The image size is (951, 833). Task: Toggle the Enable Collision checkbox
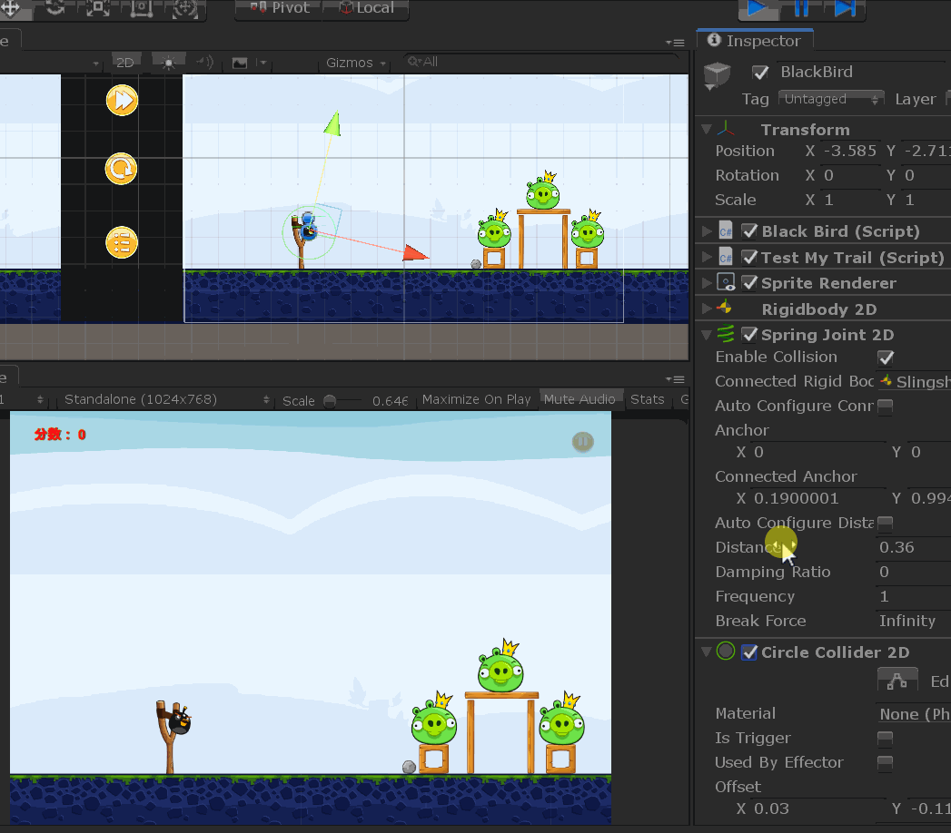click(x=886, y=358)
